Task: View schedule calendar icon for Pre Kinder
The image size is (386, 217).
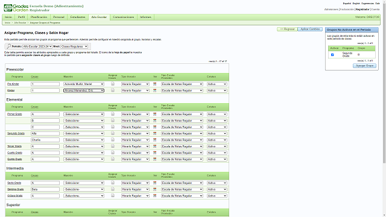Action: pyautogui.click(x=154, y=84)
